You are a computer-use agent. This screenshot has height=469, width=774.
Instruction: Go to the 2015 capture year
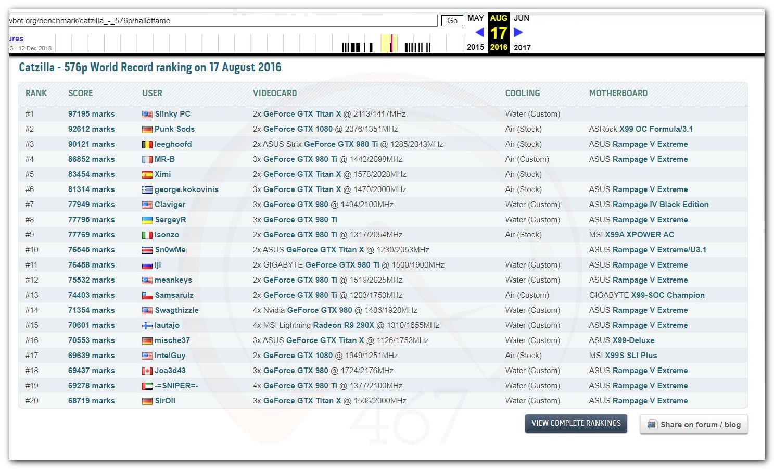point(476,47)
